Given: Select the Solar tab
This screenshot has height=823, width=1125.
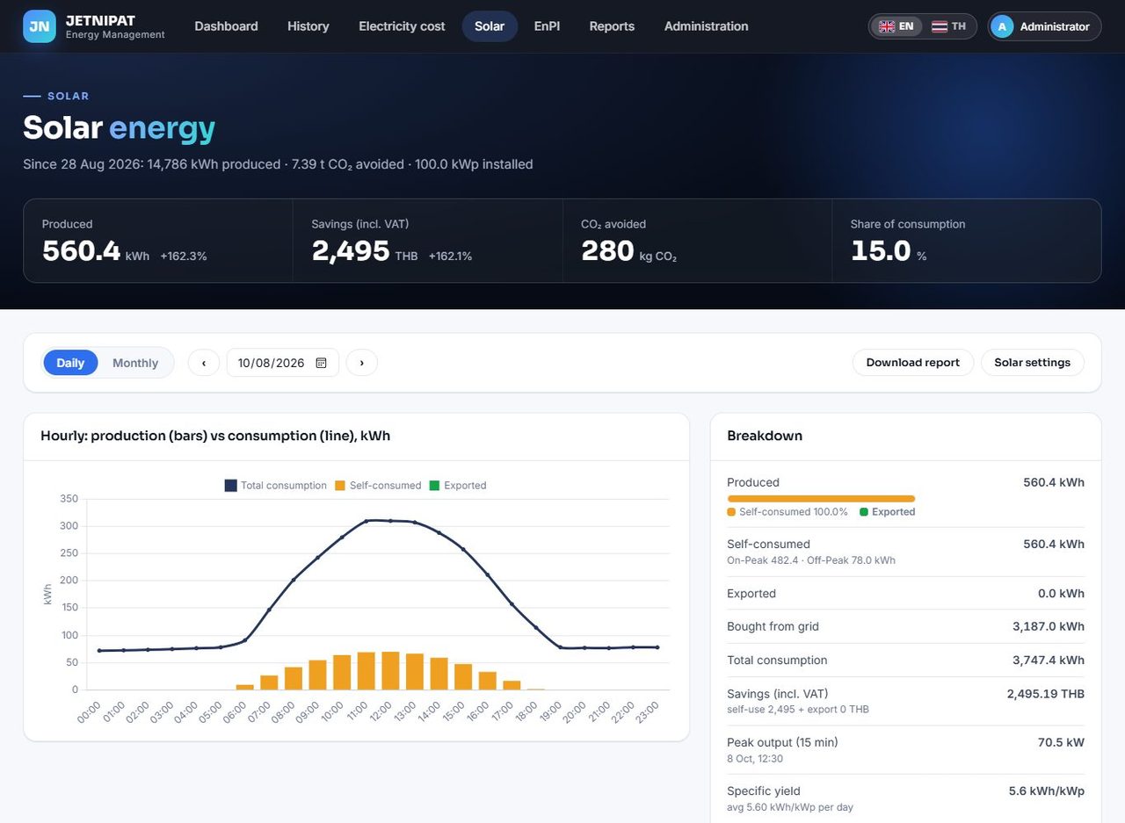Looking at the screenshot, I should 490,26.
